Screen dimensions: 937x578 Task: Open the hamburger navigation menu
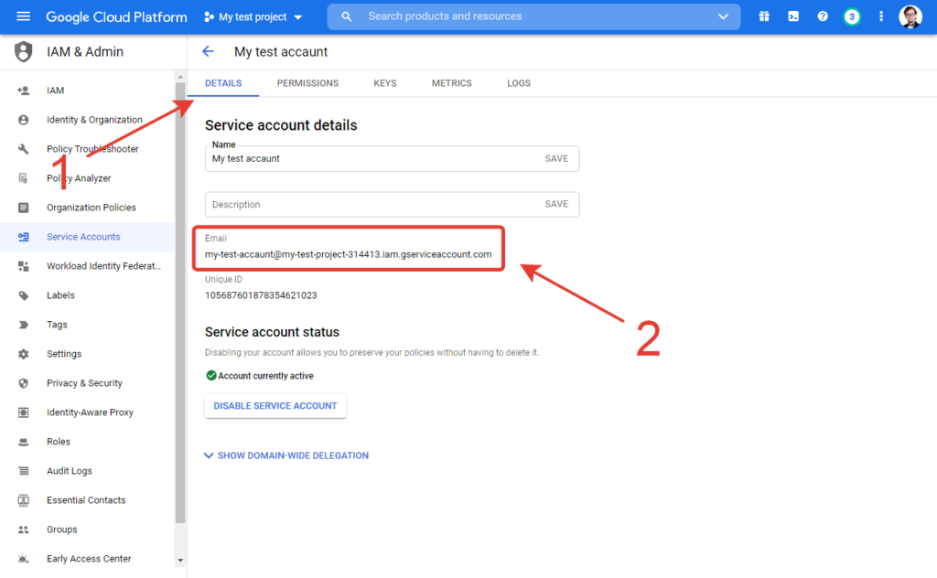pyautogui.click(x=23, y=16)
